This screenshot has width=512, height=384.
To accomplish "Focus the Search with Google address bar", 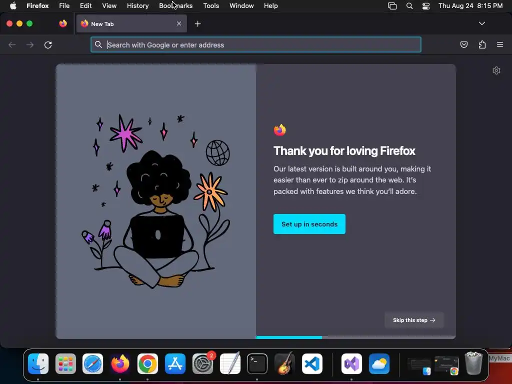I will point(256,44).
